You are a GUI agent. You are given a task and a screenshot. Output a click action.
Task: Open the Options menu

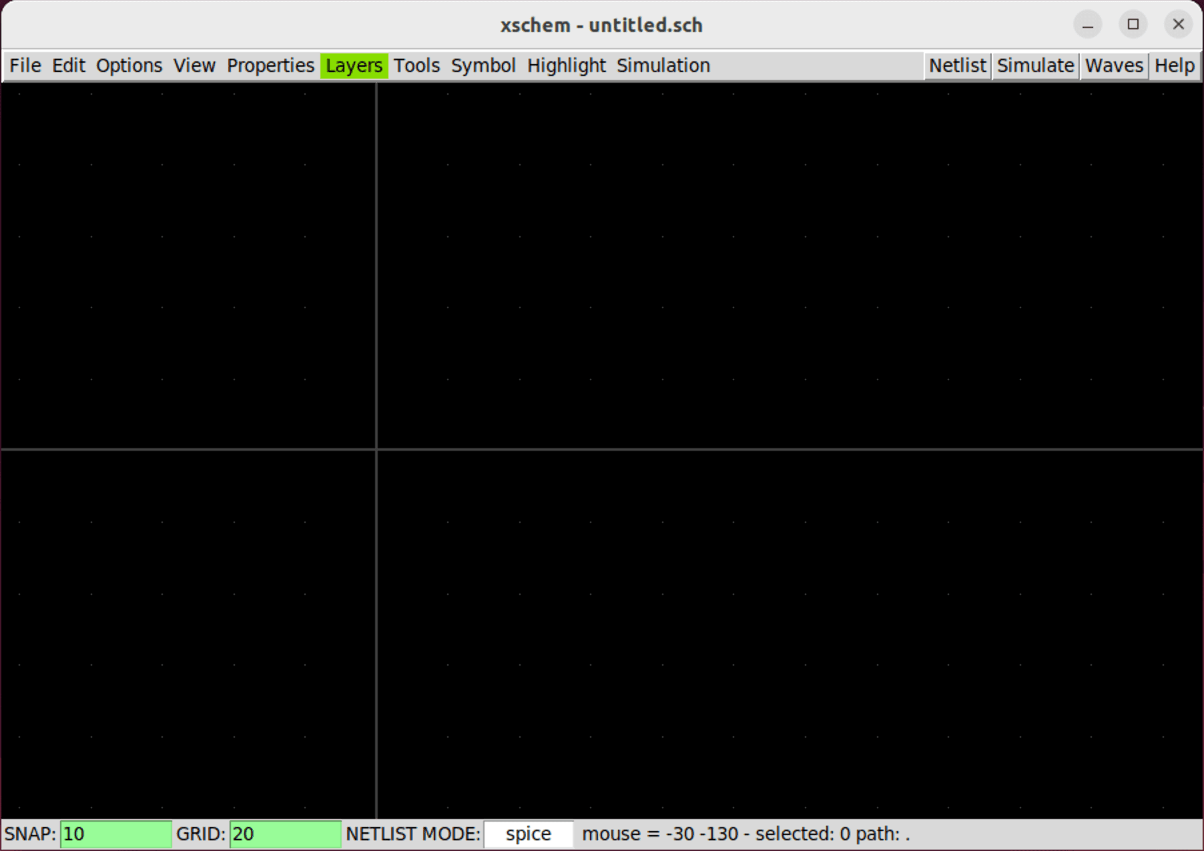click(x=129, y=66)
